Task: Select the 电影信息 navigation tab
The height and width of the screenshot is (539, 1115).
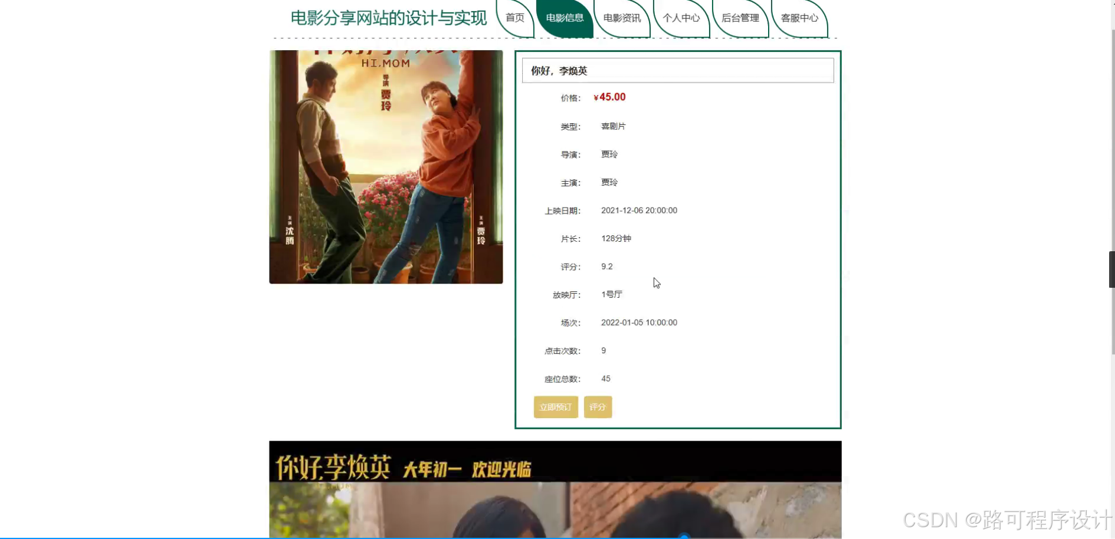Action: pyautogui.click(x=565, y=18)
